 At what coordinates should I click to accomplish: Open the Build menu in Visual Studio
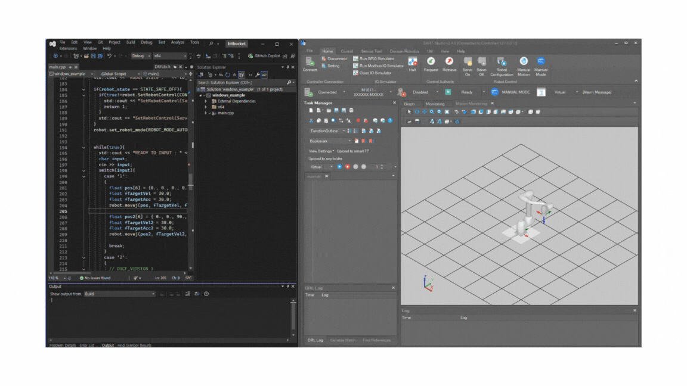click(131, 42)
